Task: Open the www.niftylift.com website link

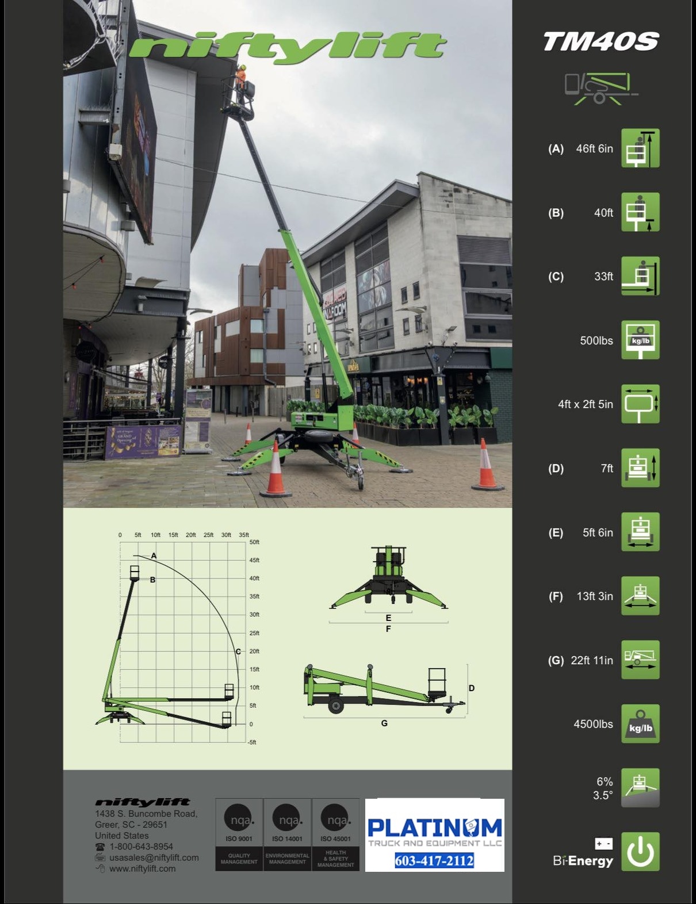Action: point(142,868)
